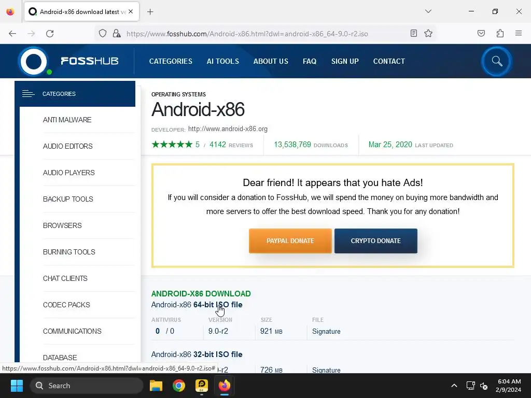Click the Firefox View icon
This screenshot has height=398, width=531.
[10, 12]
